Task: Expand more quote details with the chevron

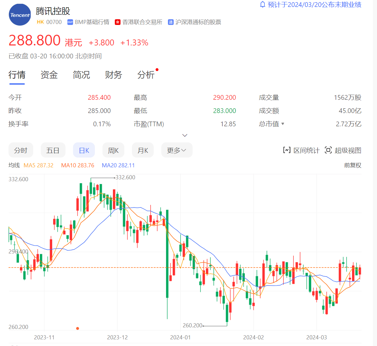Action: click(185, 135)
